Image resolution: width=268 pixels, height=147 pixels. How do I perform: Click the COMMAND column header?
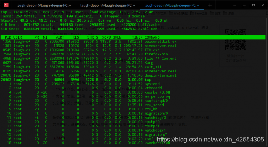click(152, 37)
